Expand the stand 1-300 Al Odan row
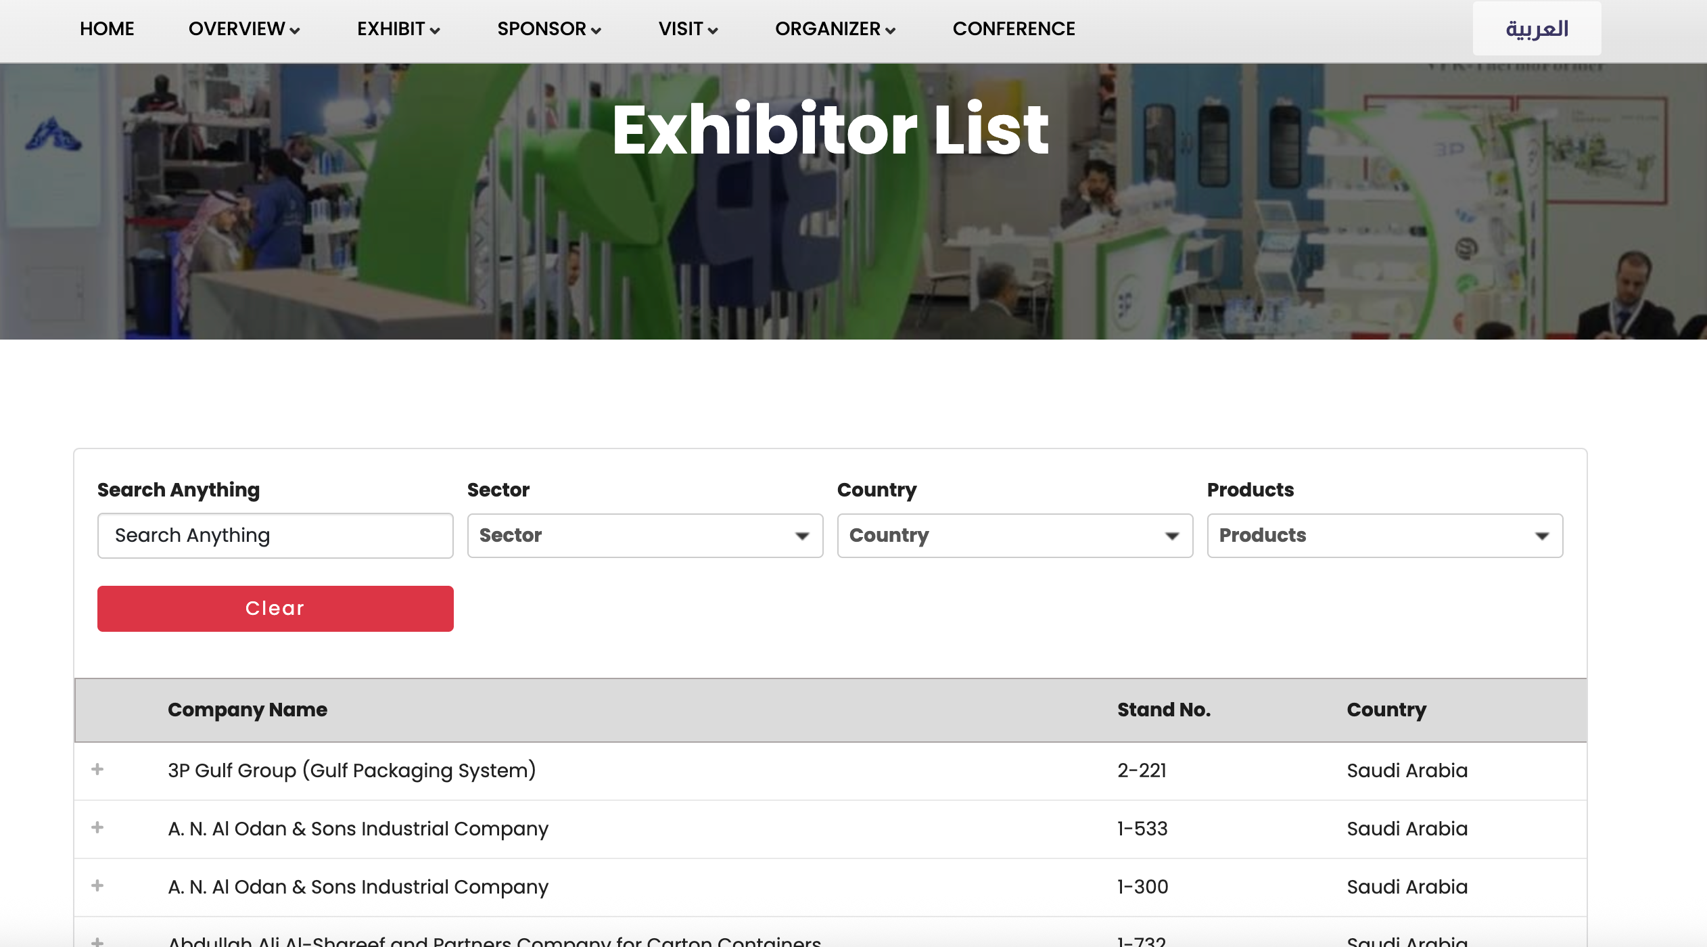 point(97,886)
